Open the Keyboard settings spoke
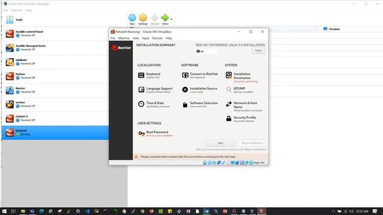Image resolution: width=383 pixels, height=215 pixels. click(x=149, y=75)
